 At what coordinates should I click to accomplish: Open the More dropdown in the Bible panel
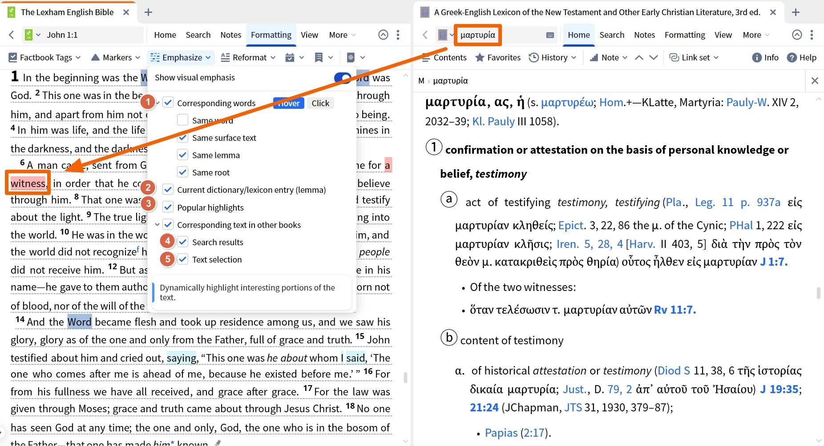click(x=342, y=35)
